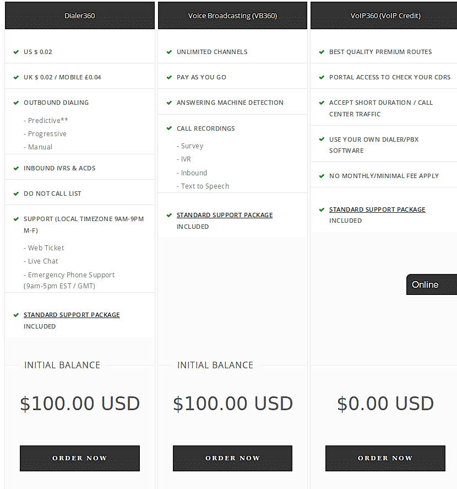Select Voice Broadcasting (VB360) header

tap(232, 15)
